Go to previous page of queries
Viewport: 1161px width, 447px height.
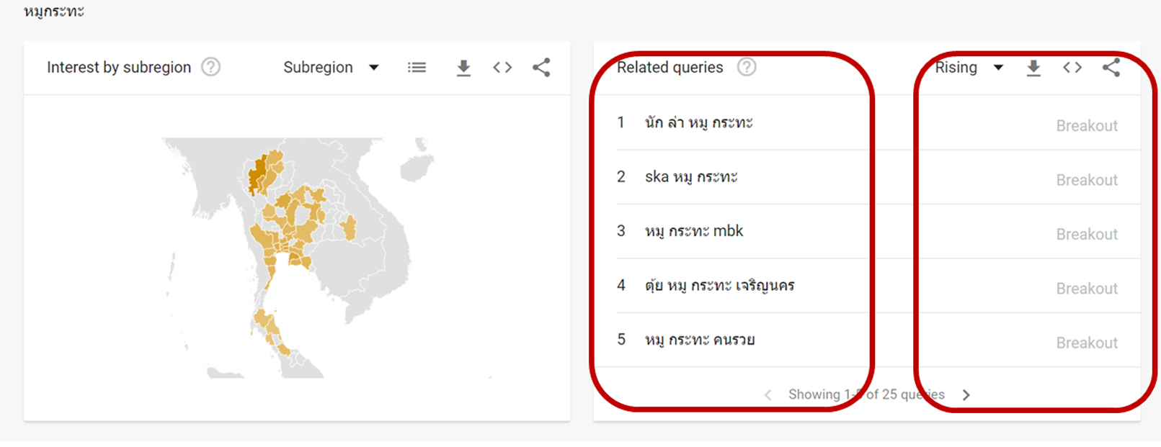(x=768, y=394)
